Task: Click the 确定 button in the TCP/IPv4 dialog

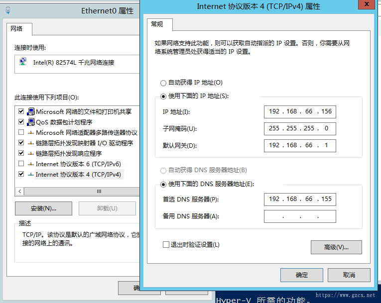Action: point(301,275)
